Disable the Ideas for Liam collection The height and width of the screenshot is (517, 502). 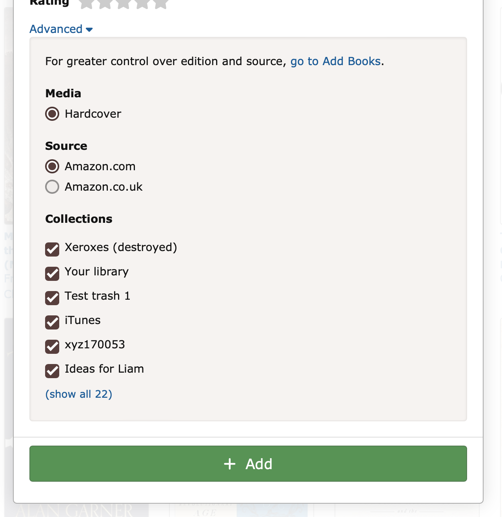(52, 371)
